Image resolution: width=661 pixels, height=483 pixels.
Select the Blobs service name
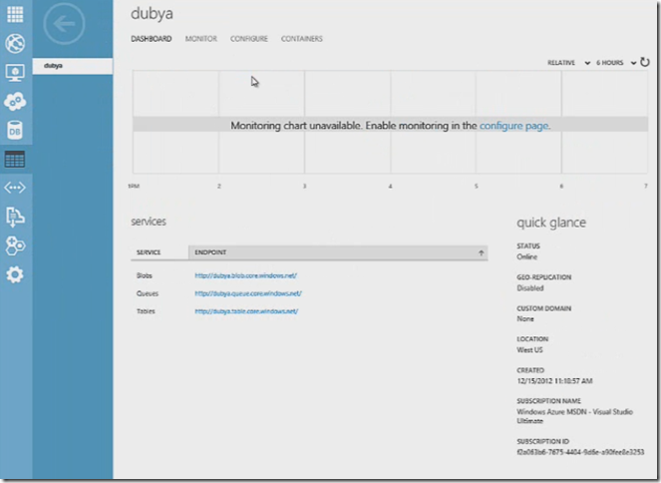point(145,275)
